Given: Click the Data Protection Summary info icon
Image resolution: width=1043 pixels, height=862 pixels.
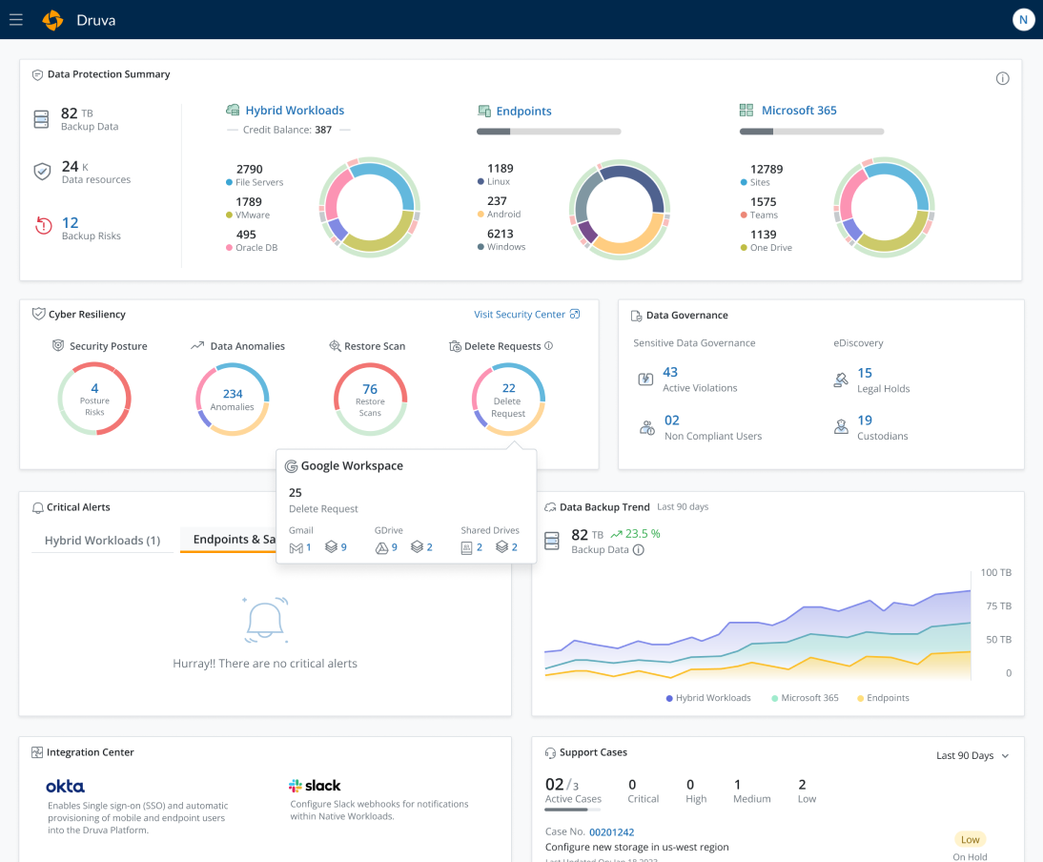Looking at the screenshot, I should [1002, 78].
